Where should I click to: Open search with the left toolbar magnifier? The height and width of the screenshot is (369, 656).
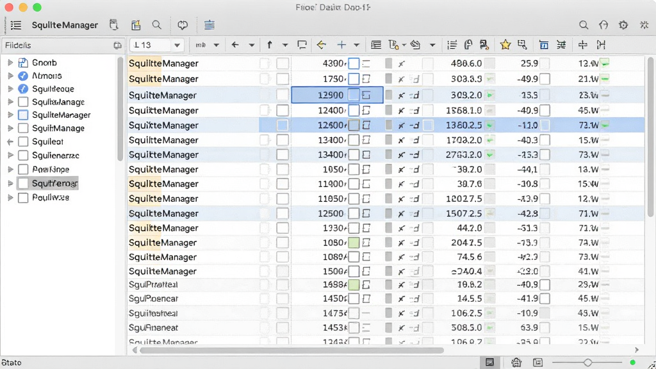point(157,25)
